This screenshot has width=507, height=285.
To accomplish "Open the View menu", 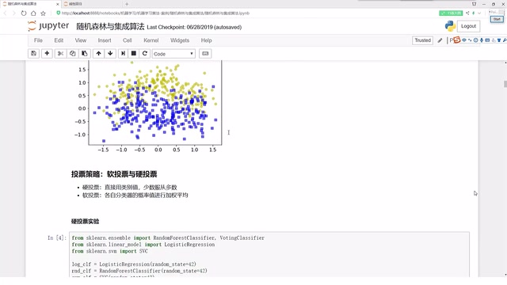I will (x=81, y=40).
